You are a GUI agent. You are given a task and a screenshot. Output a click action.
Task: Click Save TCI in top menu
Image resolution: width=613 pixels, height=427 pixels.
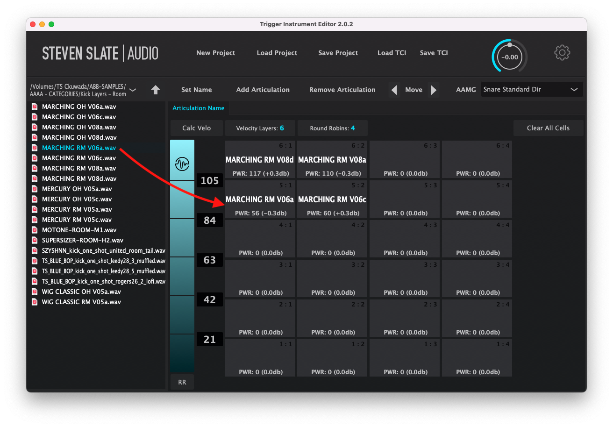[x=434, y=53]
